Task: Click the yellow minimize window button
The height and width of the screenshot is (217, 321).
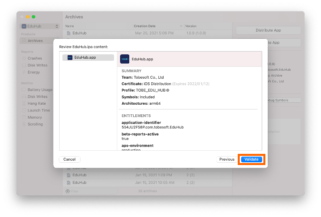Action: point(28,17)
